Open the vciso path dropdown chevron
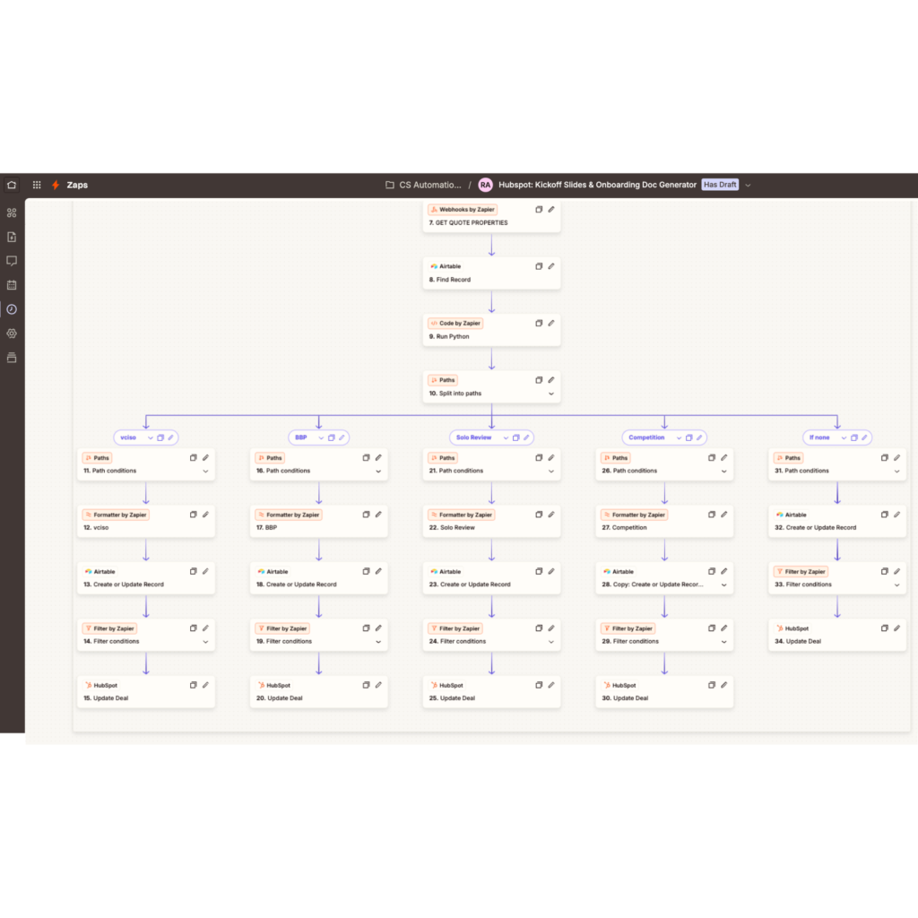The height and width of the screenshot is (918, 918). [x=151, y=437]
